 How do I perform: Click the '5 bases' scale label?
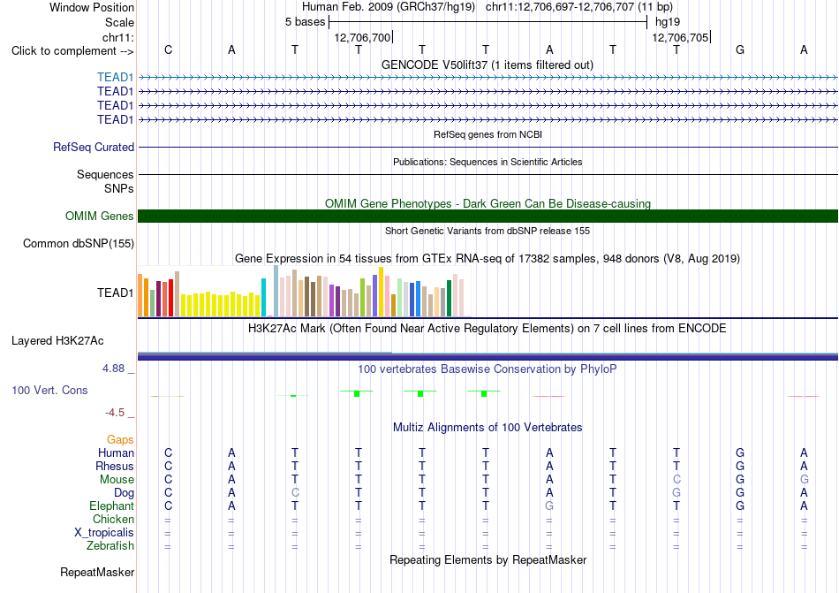click(x=305, y=22)
